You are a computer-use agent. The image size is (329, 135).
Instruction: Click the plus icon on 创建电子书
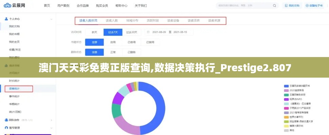click(307, 6)
